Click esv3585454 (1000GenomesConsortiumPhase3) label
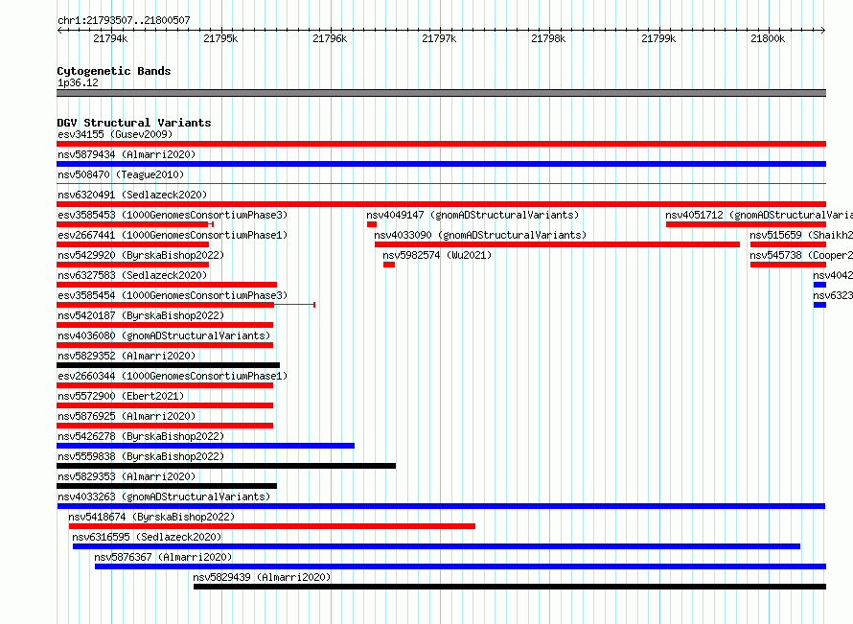 [x=173, y=295]
